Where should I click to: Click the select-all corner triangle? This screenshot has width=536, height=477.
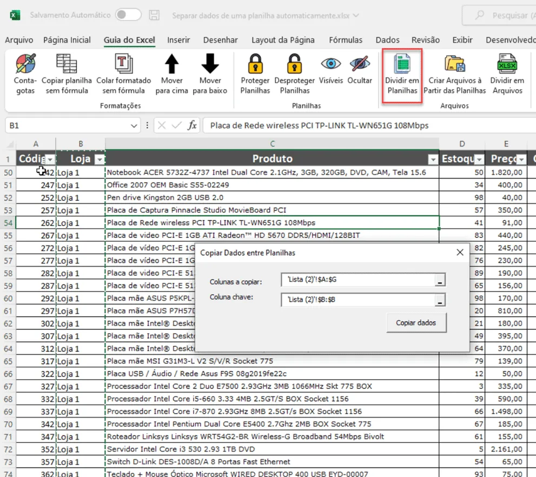[x=10, y=144]
